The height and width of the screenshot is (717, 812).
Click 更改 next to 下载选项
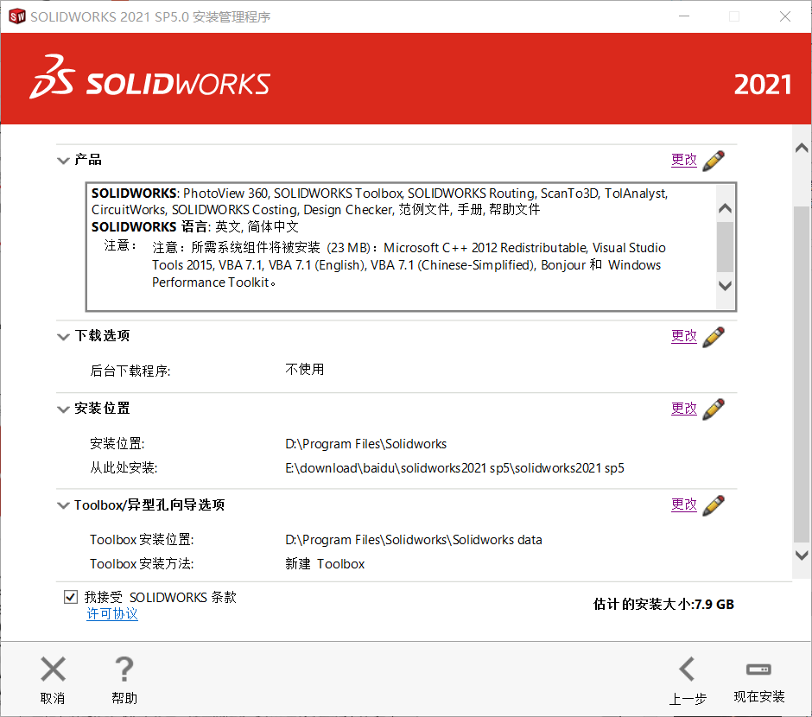tap(683, 335)
